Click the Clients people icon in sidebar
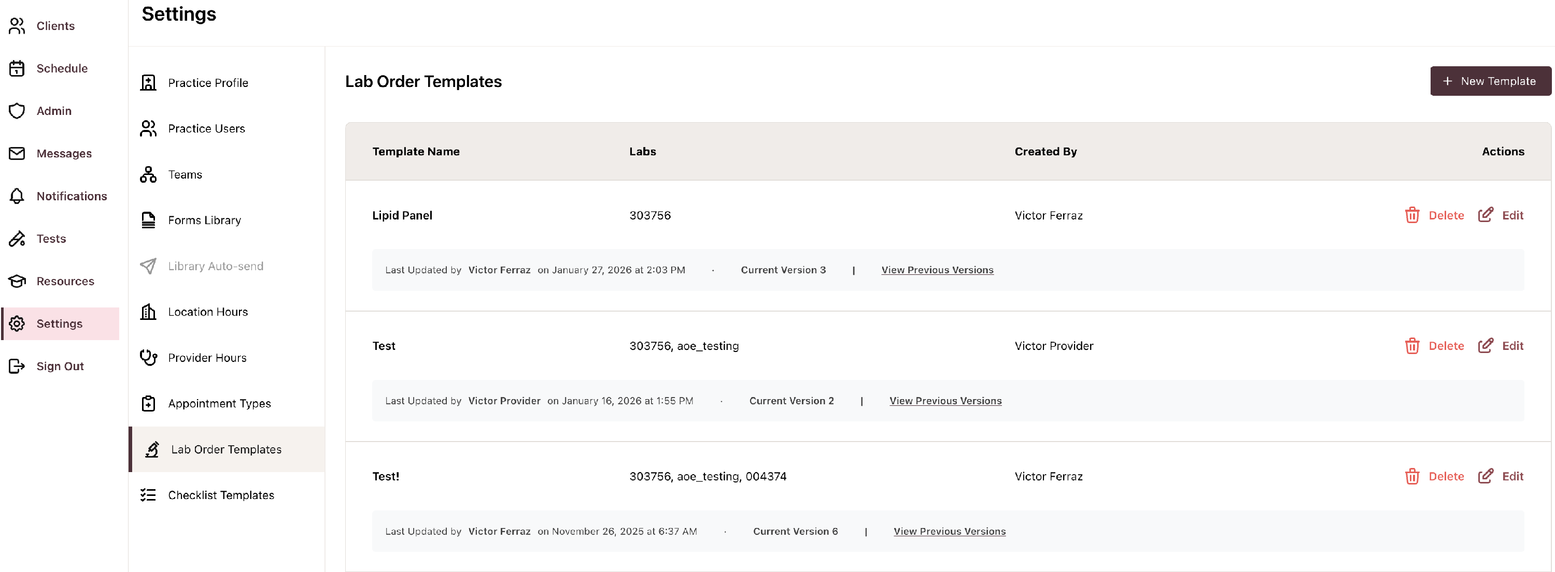This screenshot has height=572, width=1555. click(17, 26)
